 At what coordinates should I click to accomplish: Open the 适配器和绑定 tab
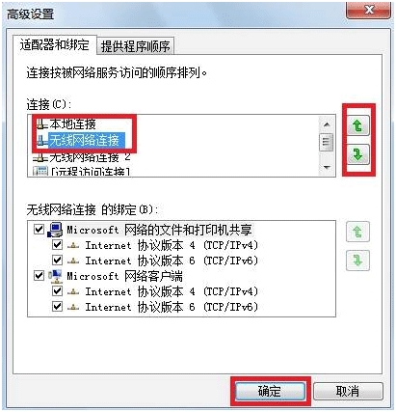point(55,44)
